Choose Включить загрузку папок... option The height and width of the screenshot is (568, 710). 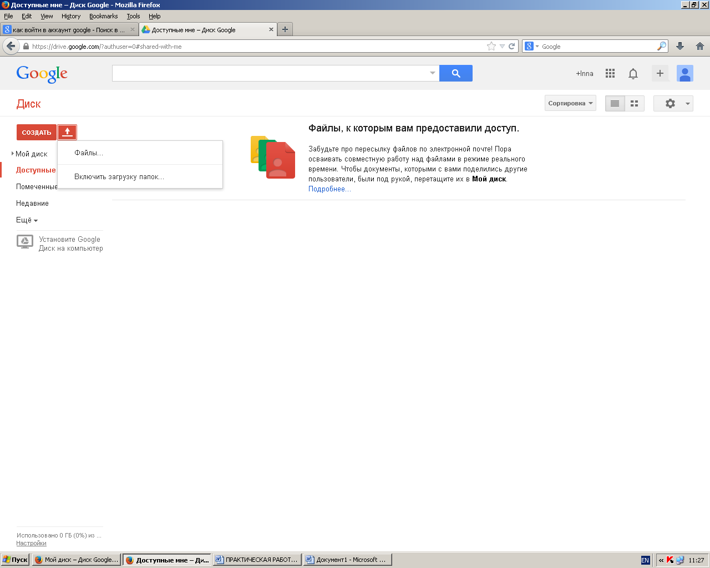coord(140,176)
